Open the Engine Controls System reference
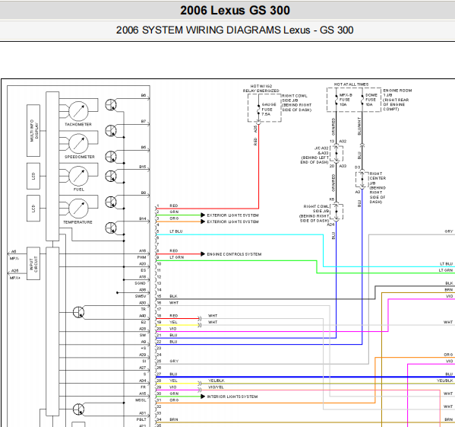The height and width of the screenshot is (427, 455). 234,254
